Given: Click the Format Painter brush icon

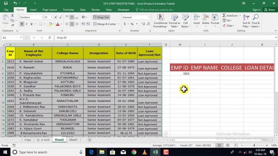Looking at the screenshot, I should pos(13,25).
